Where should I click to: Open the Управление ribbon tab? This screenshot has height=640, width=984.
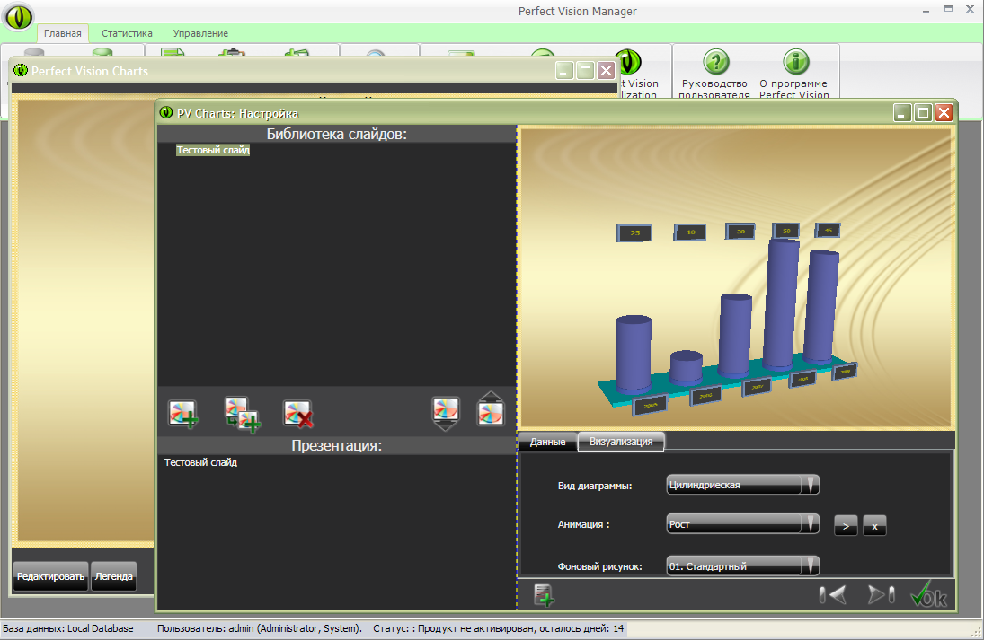point(200,33)
